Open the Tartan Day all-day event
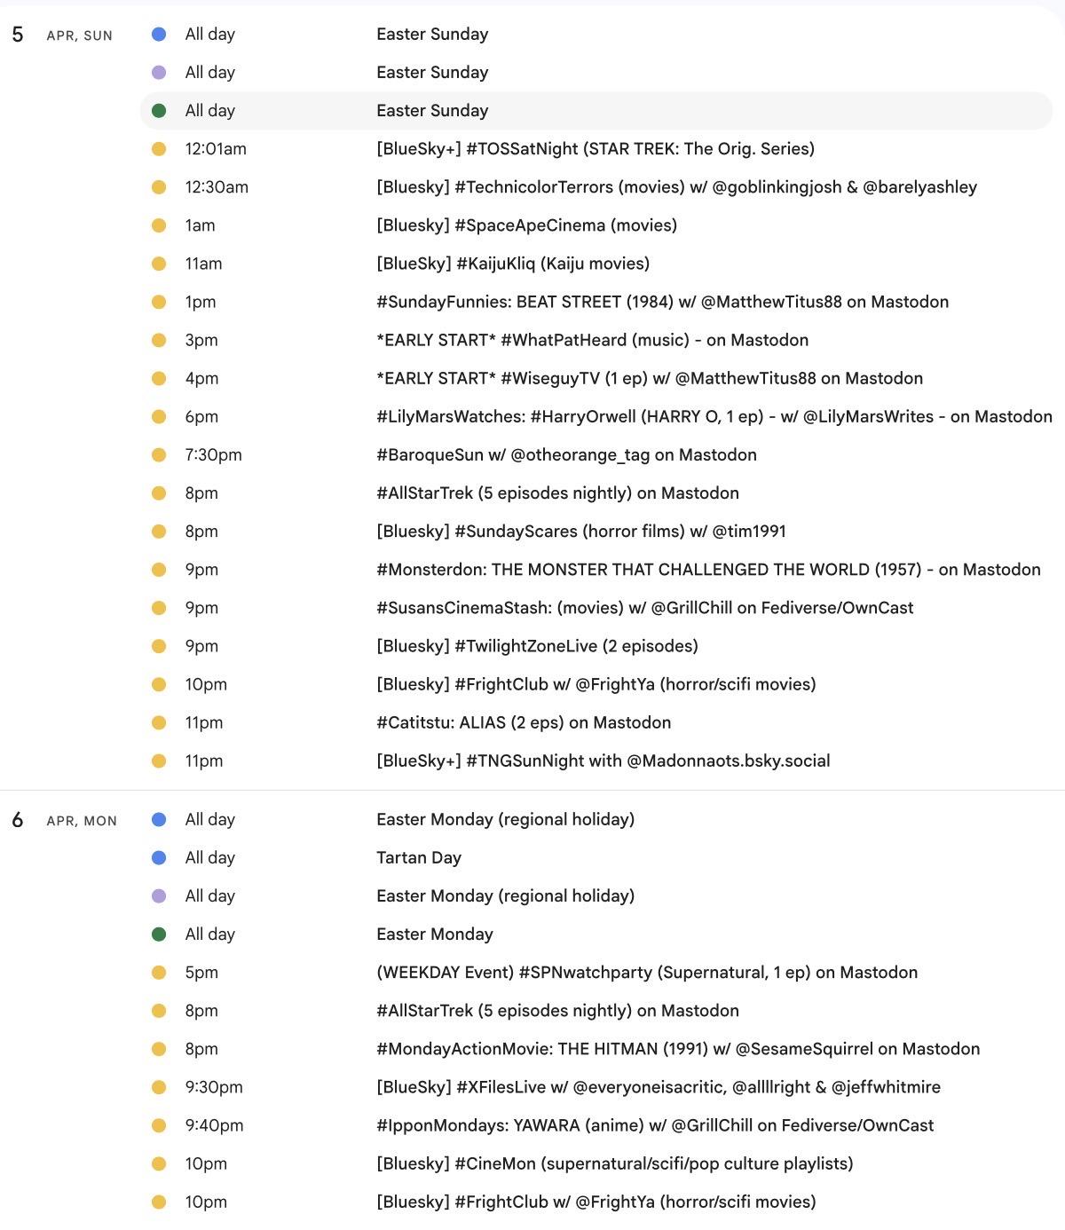The width and height of the screenshot is (1065, 1230). point(419,858)
